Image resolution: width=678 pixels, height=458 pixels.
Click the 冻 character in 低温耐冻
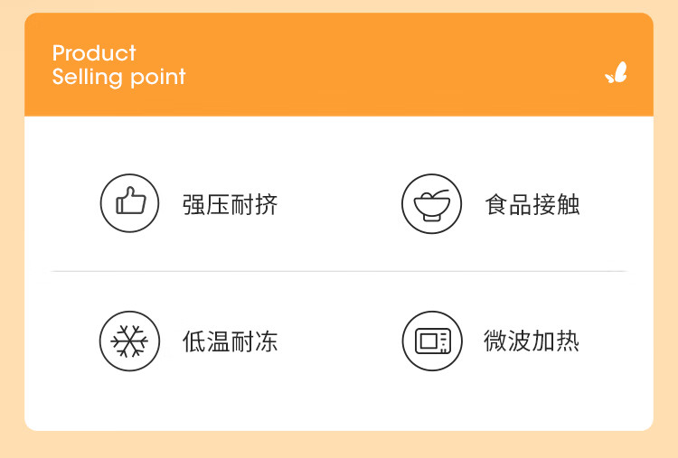pos(266,341)
